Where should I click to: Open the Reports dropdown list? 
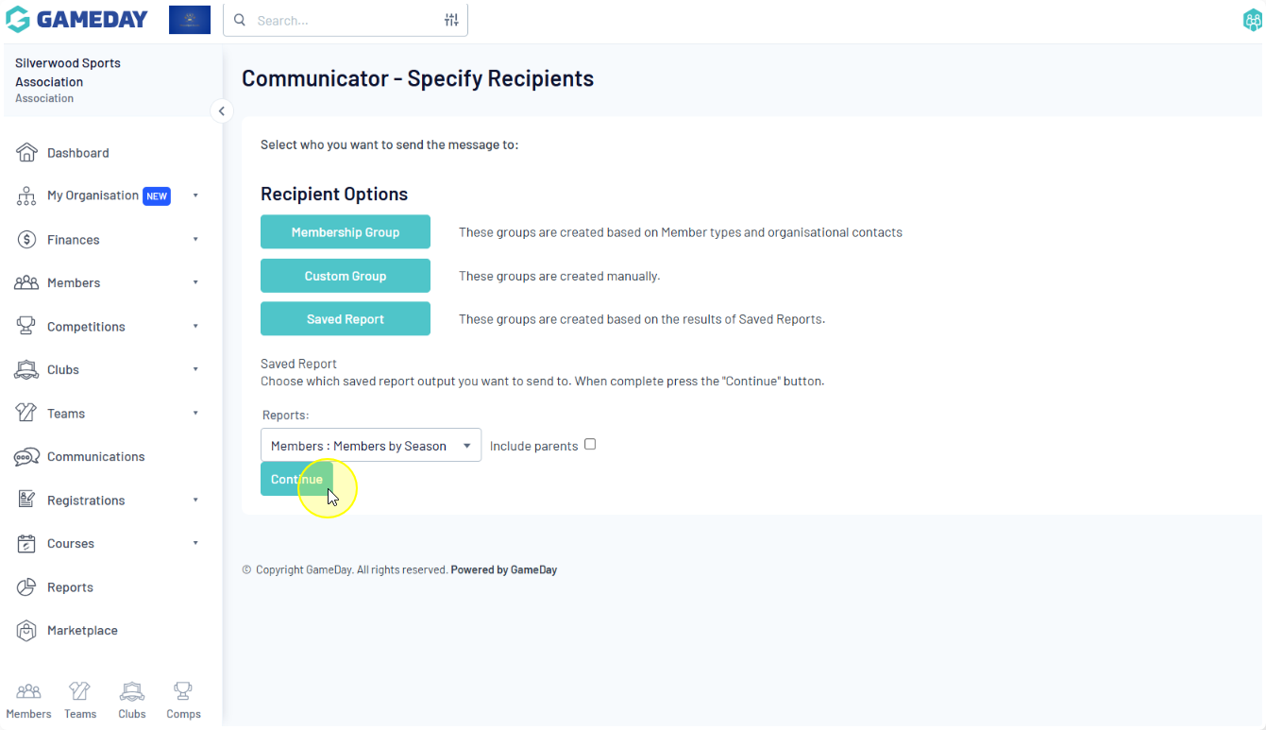tap(370, 446)
